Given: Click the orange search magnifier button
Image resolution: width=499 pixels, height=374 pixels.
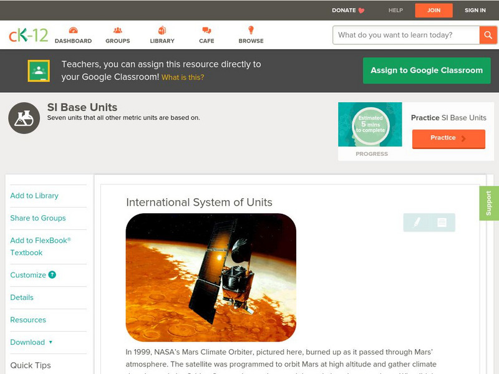Looking at the screenshot, I should click(488, 35).
